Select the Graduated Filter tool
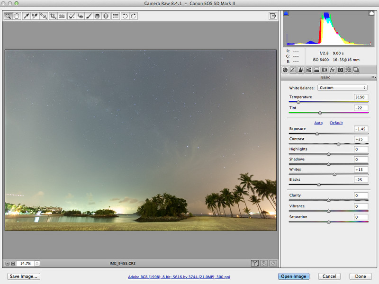The image size is (379, 284). tap(97, 16)
